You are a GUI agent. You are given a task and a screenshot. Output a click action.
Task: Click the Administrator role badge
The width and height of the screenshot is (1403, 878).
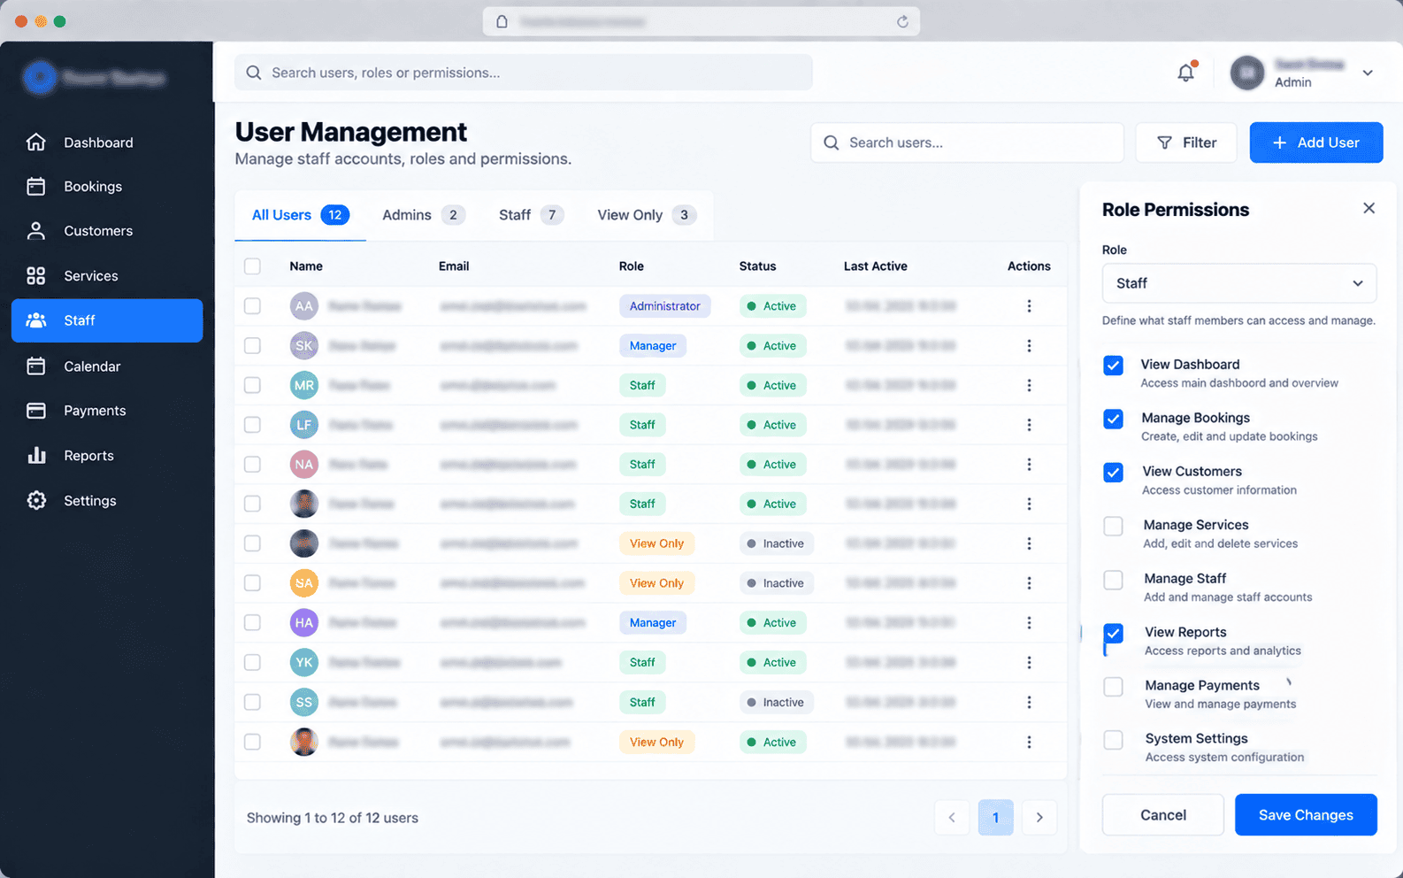tap(665, 306)
